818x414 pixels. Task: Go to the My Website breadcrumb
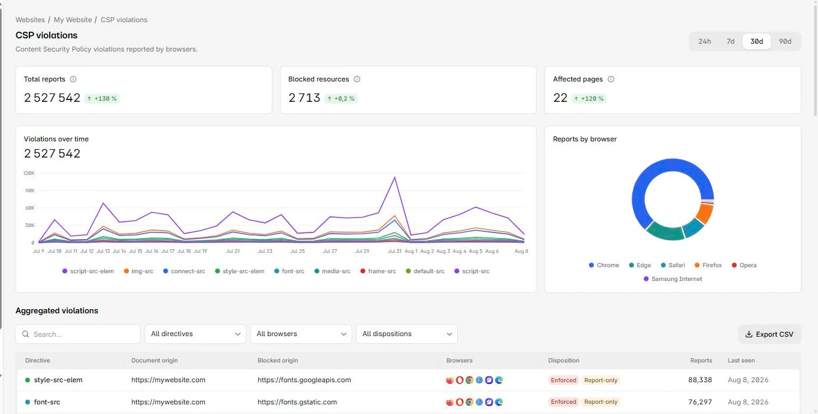click(72, 20)
